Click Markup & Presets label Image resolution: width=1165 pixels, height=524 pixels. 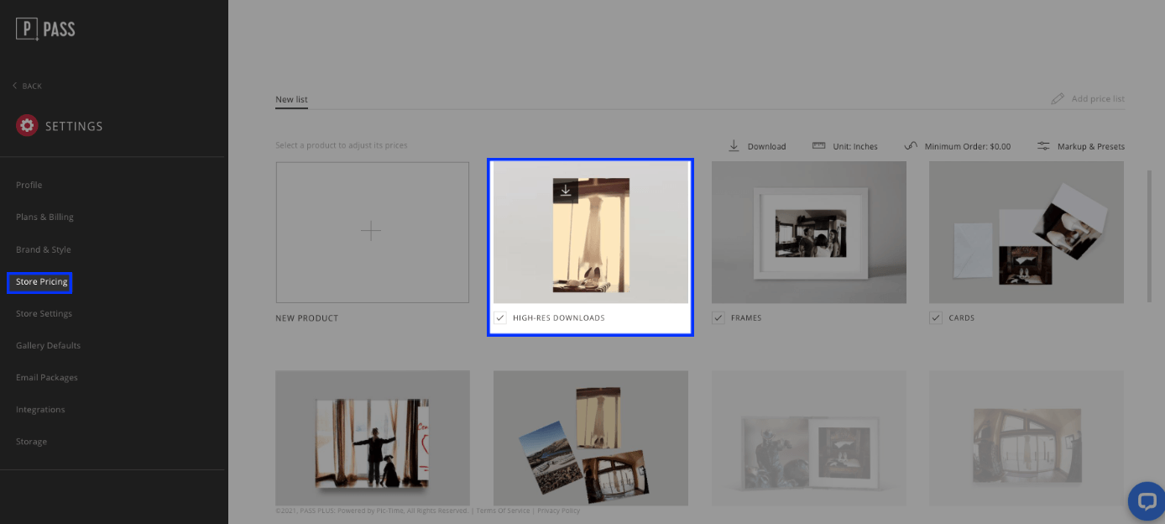[x=1091, y=146]
